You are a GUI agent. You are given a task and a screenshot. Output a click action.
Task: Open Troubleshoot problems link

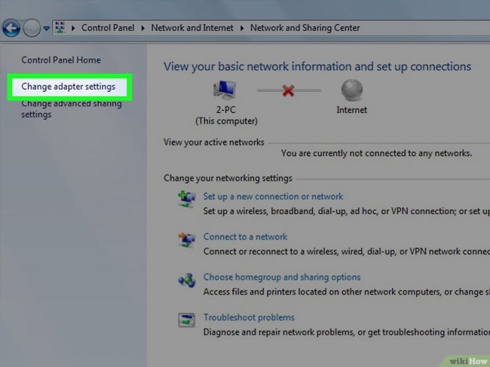point(249,317)
